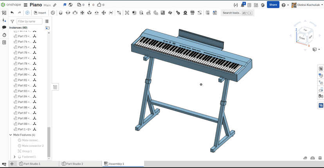This screenshot has height=168, width=324.
Task: Open the view cube display options dropdown
Action: [x=316, y=50]
